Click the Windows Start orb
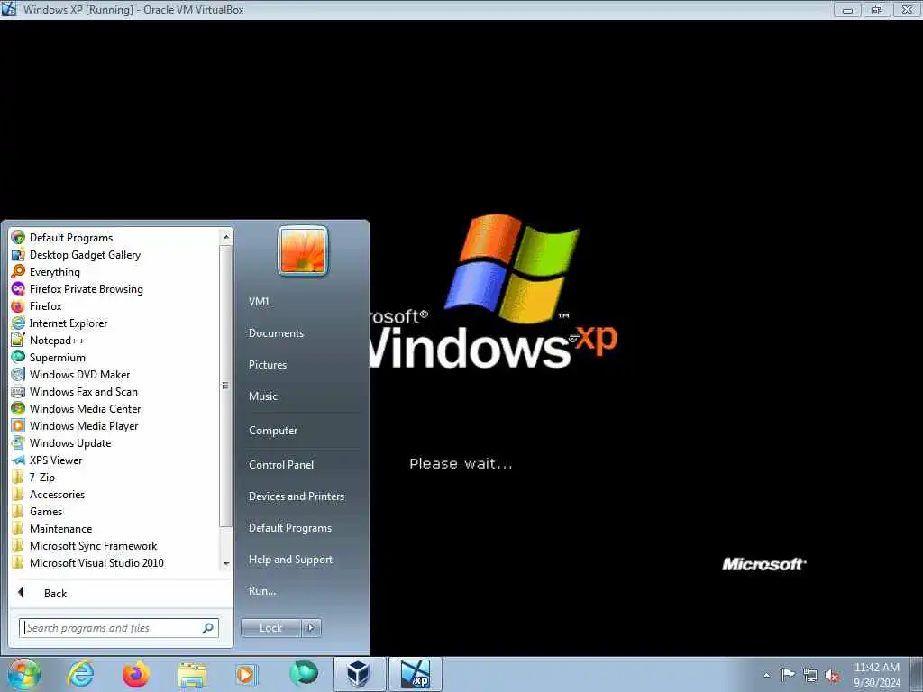This screenshot has height=692, width=923. click(24, 674)
